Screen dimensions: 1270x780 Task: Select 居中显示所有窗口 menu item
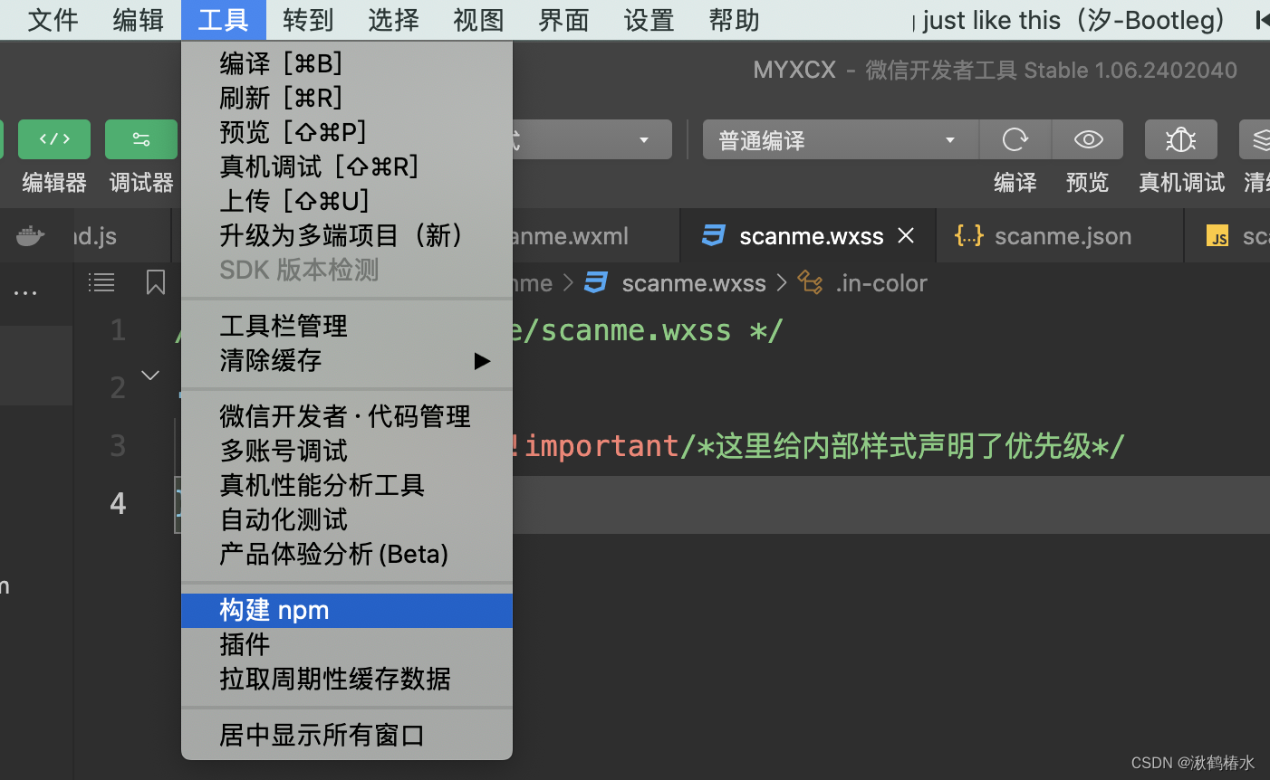click(347, 736)
